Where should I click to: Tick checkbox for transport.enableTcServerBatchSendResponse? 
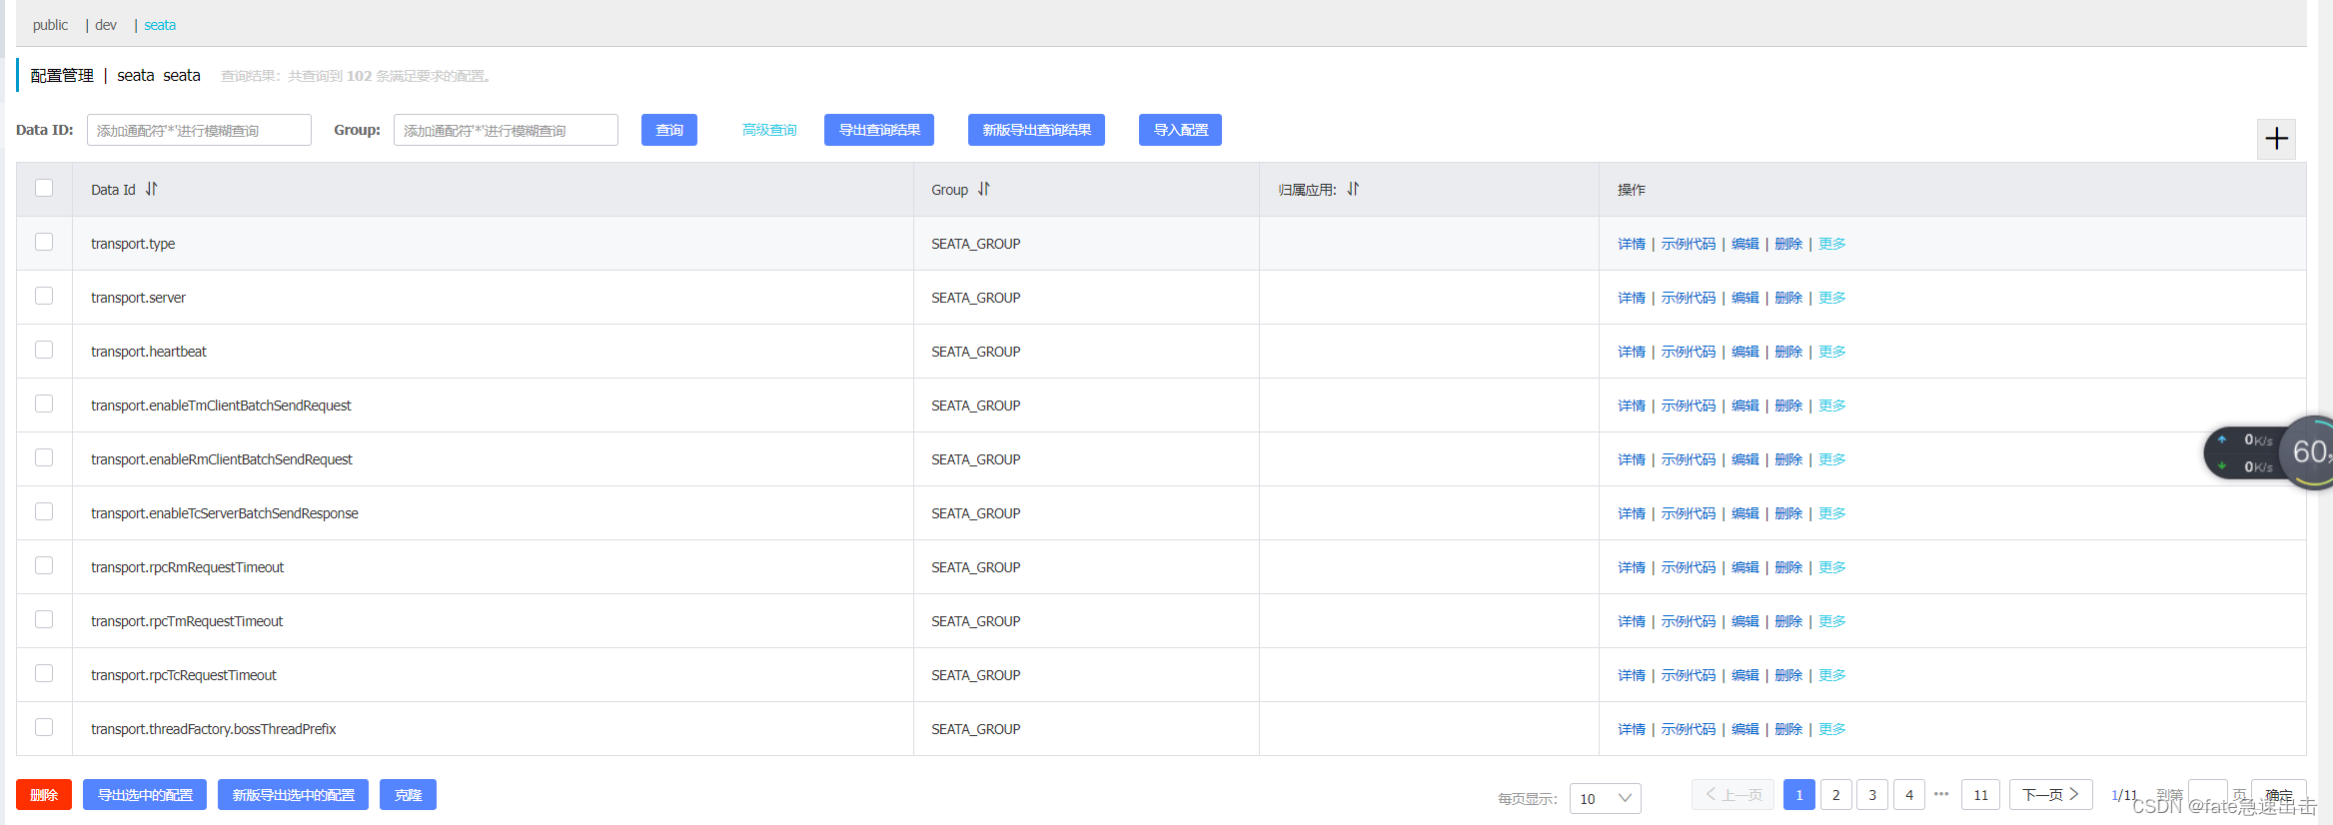coord(44,511)
